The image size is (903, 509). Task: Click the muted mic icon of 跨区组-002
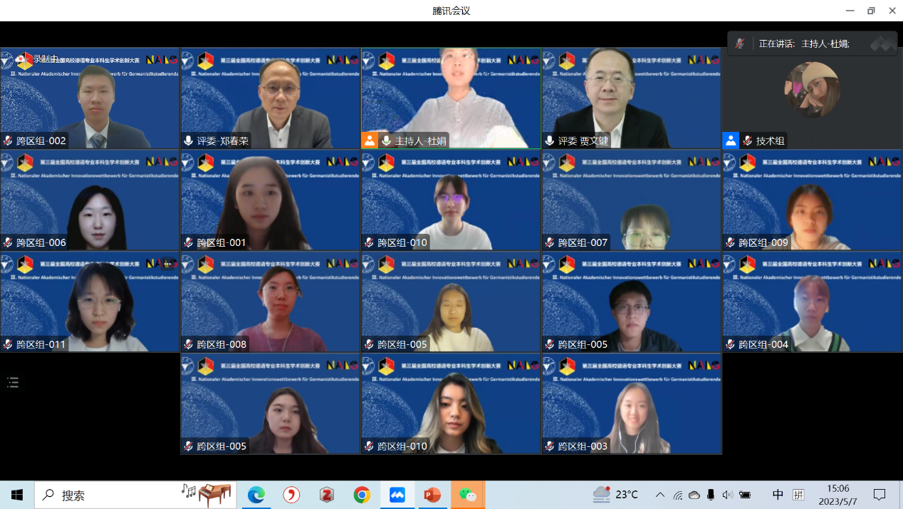[8, 141]
